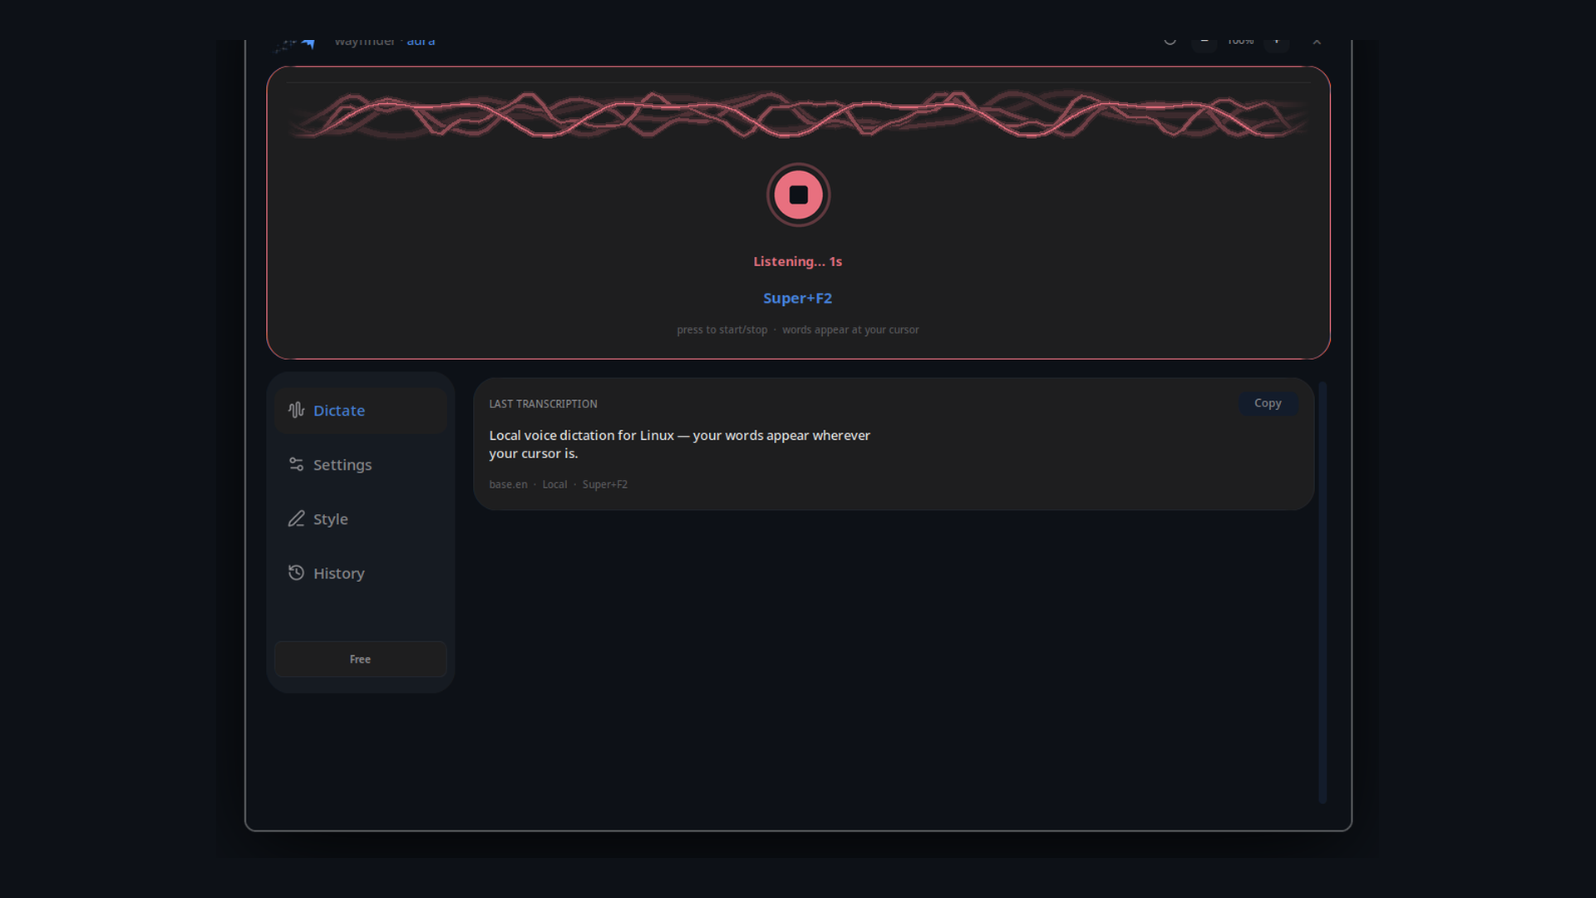Click the "Listening... 1s" status text

point(797,262)
